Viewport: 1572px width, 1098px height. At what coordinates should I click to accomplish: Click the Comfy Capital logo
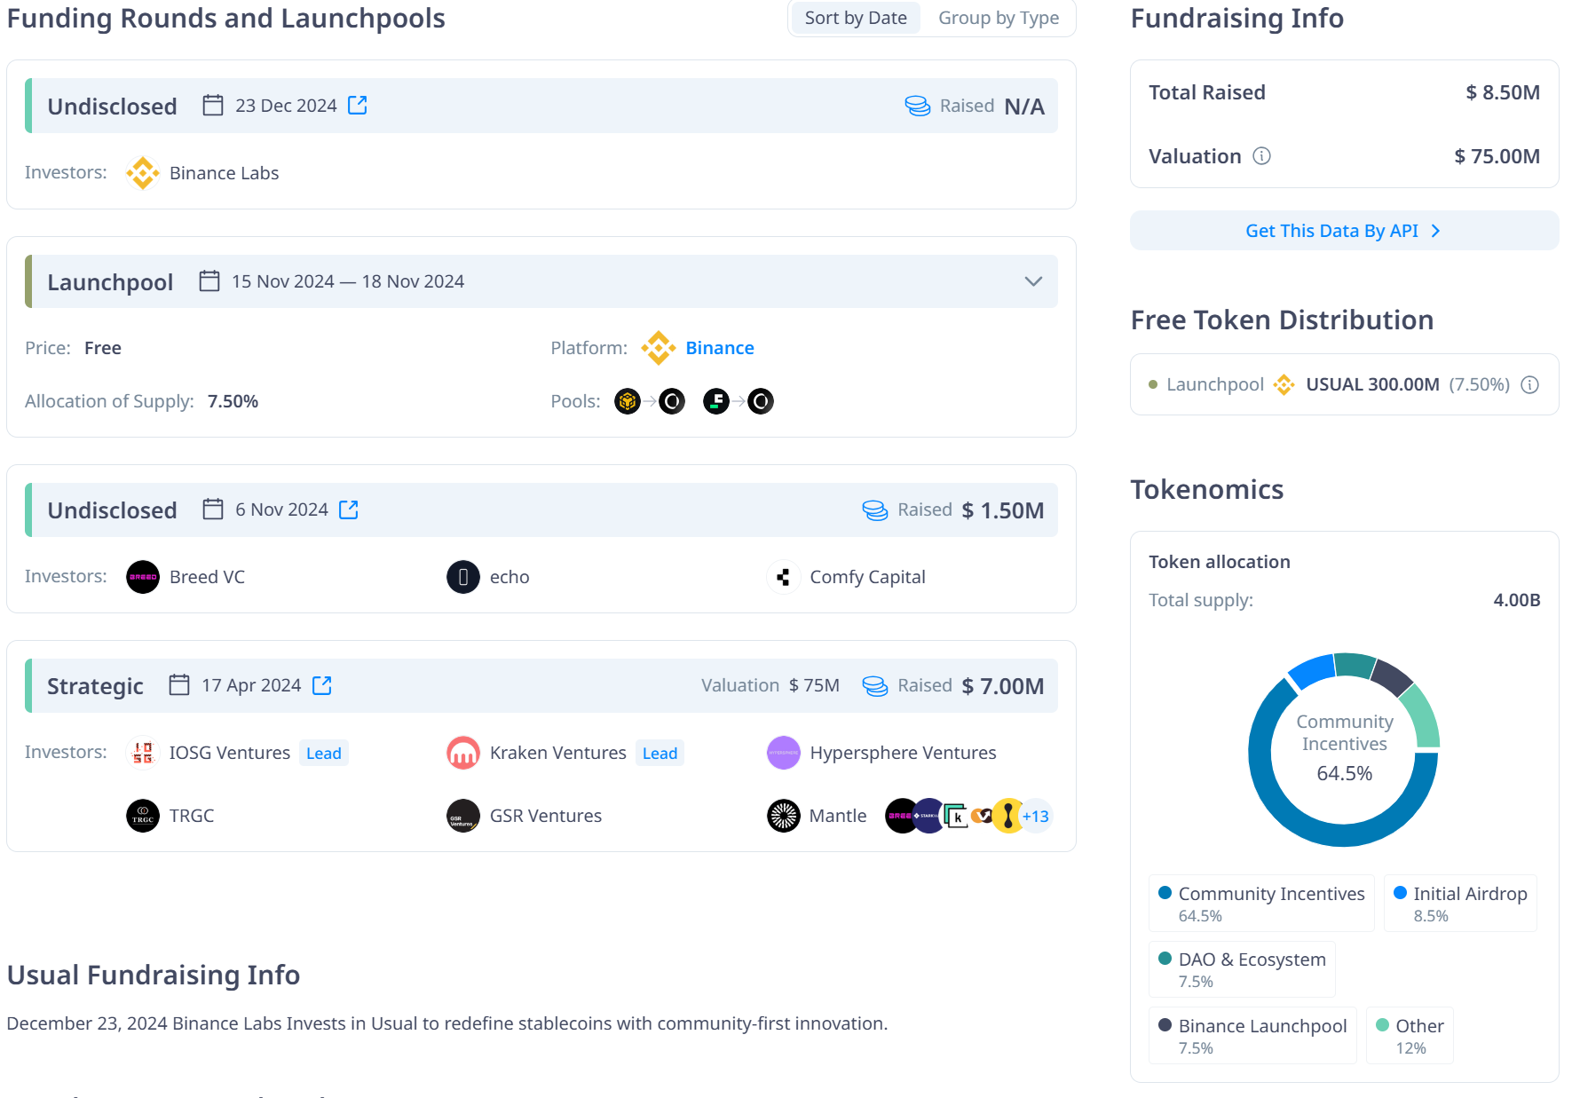[784, 577]
